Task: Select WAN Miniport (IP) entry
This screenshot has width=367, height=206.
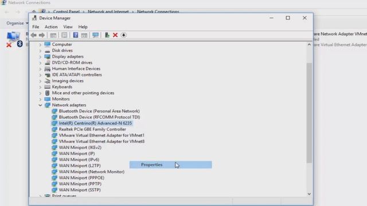Action: click(77, 154)
